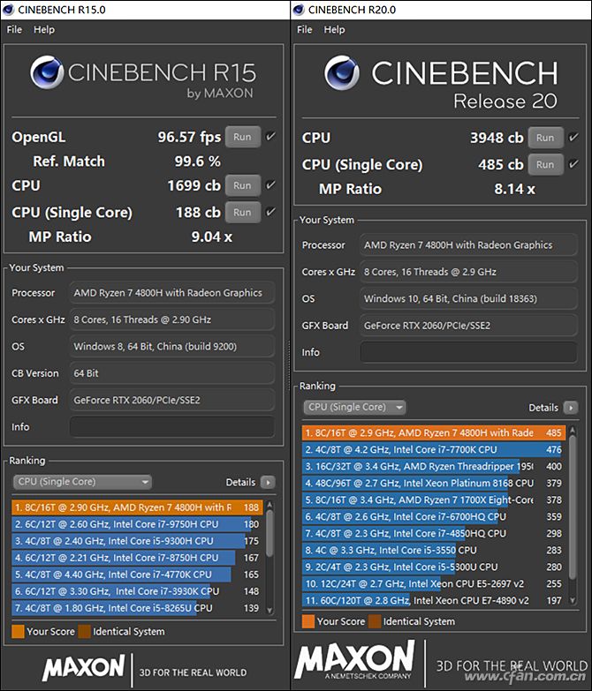Select the Ryzen 7 4800H row scoring 485

[x=434, y=432]
